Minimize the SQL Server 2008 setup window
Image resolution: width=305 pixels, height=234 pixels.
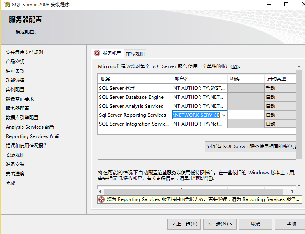[269, 4]
